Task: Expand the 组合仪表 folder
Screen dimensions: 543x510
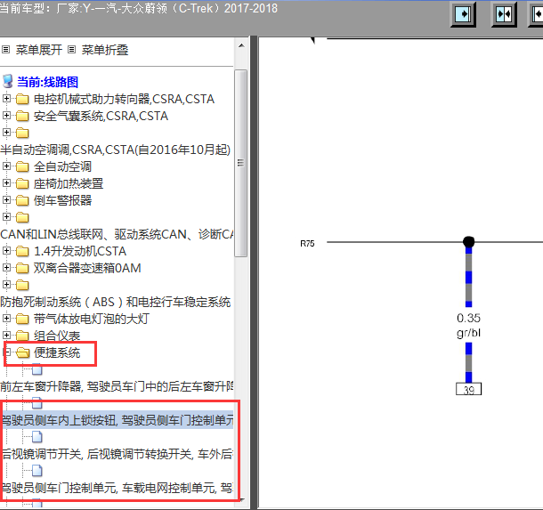Action: coord(6,335)
